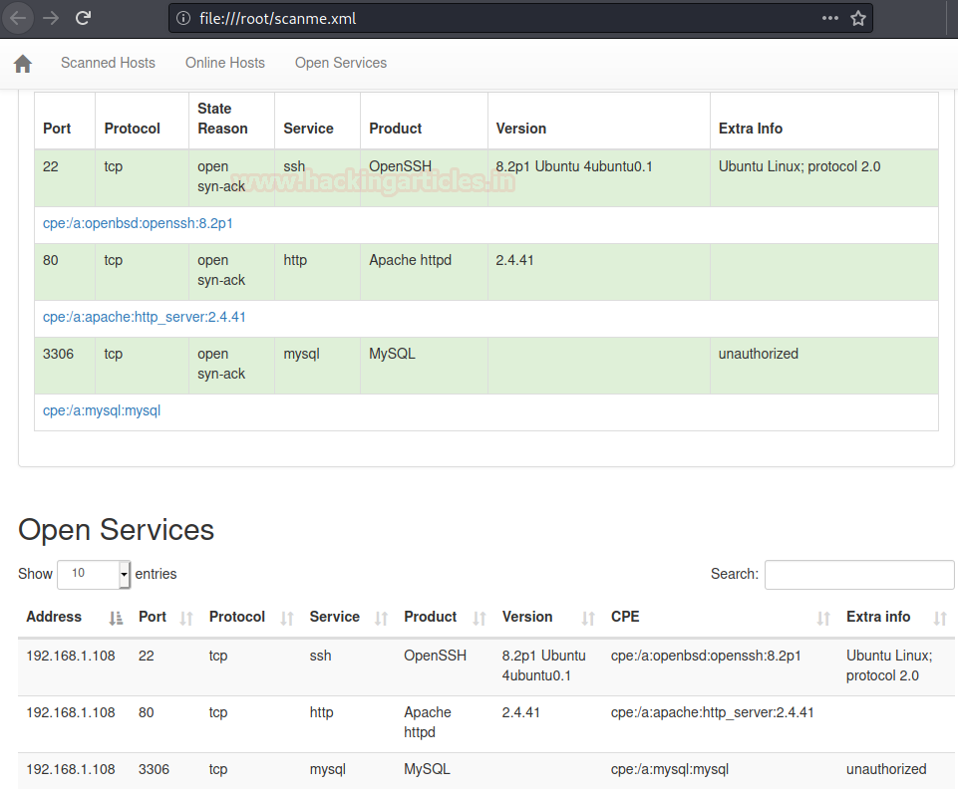
Task: Click version 2.4.41 in host table
Action: click(514, 261)
